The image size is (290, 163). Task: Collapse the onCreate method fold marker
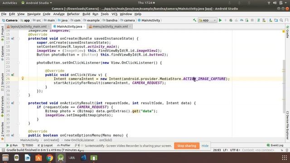click(18, 38)
